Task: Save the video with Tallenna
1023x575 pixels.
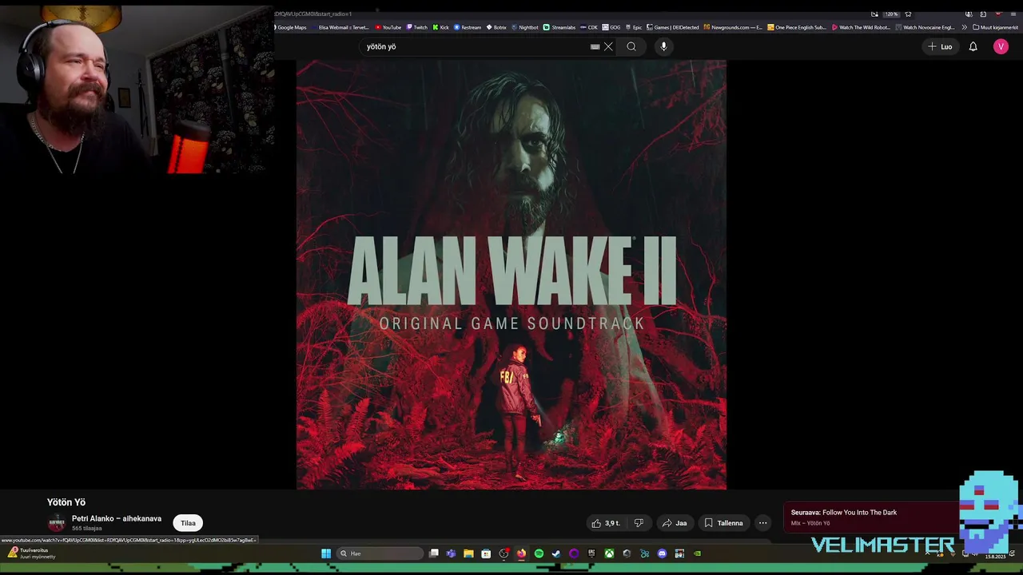Action: [x=723, y=523]
